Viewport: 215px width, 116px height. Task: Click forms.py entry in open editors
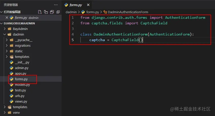[31, 18]
